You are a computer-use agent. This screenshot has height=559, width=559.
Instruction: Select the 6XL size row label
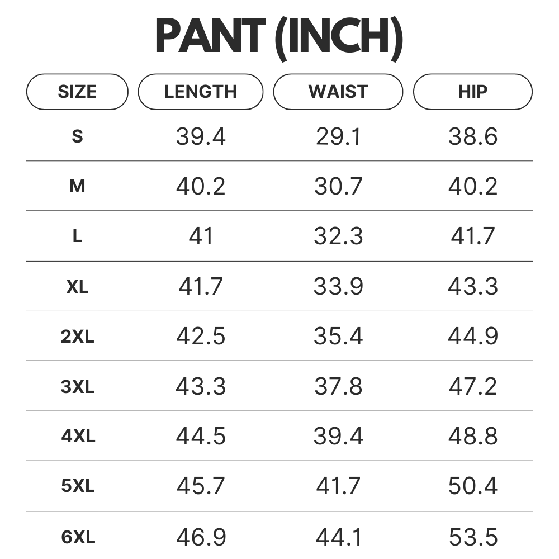point(78,538)
